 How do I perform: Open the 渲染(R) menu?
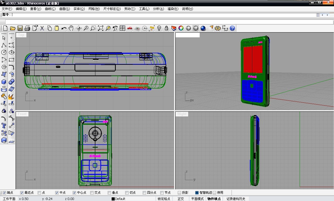[173, 9]
